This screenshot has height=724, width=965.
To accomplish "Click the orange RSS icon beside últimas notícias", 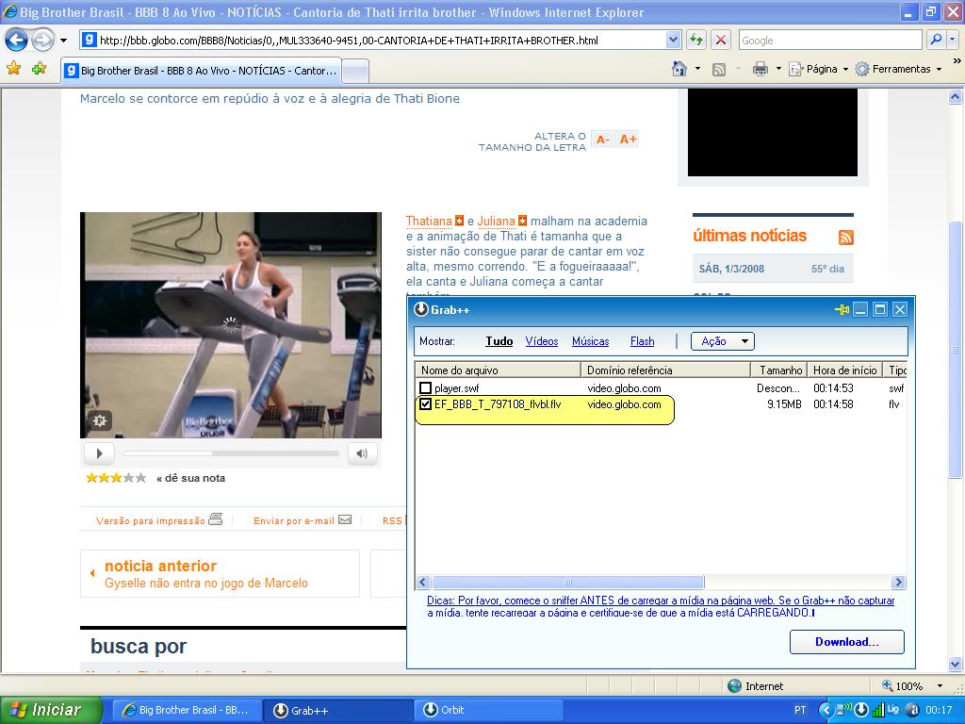I will pos(845,237).
